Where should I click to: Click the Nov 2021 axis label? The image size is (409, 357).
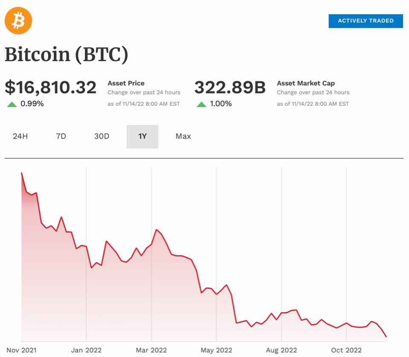click(x=20, y=349)
